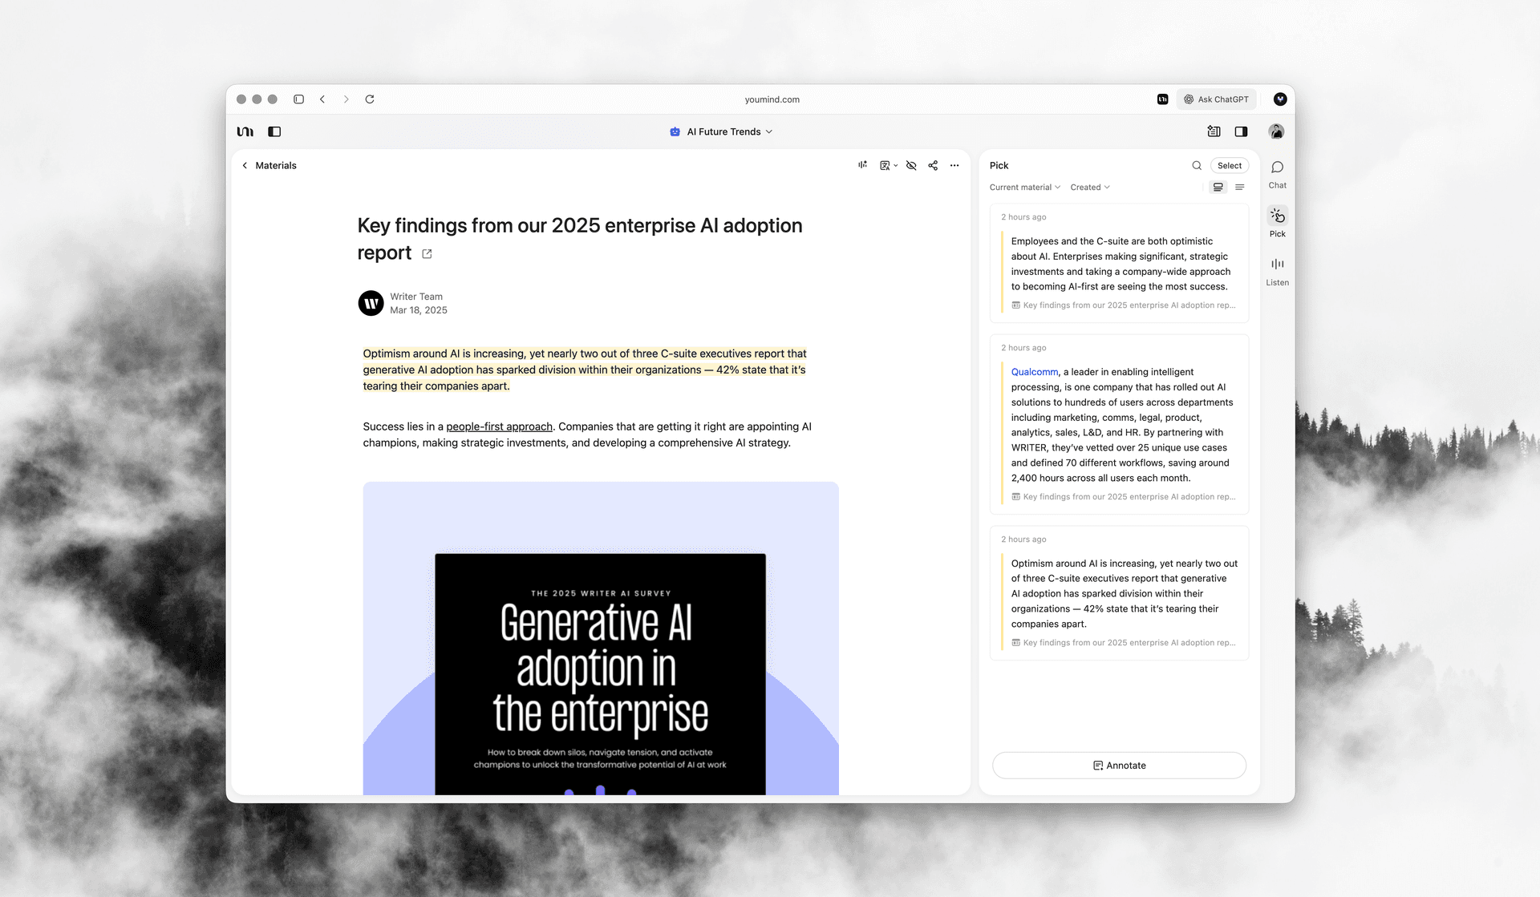The height and width of the screenshot is (897, 1540).
Task: Open the AI audio generate icon
Action: tap(862, 165)
